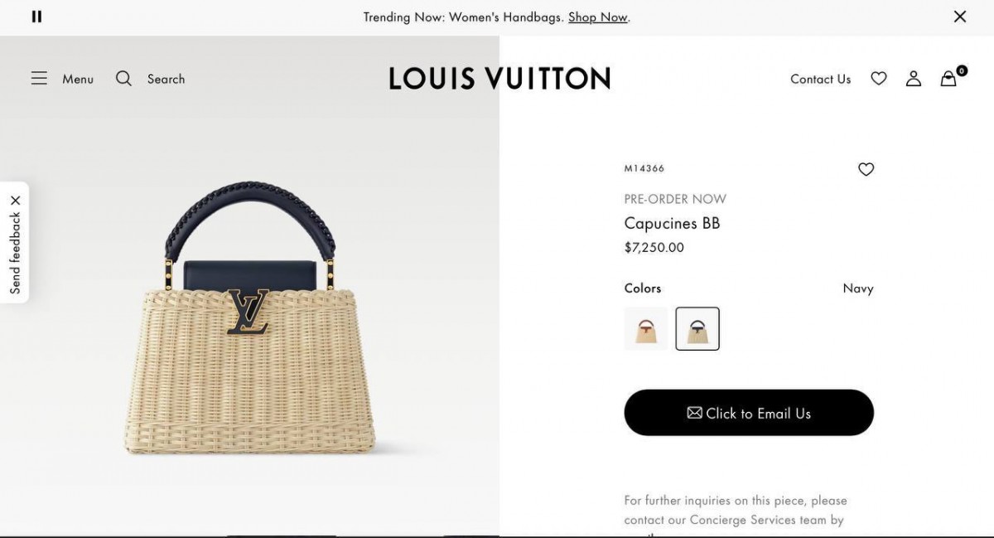The height and width of the screenshot is (538, 994).
Task: Open the header wishlist heart icon
Action: pos(879,78)
